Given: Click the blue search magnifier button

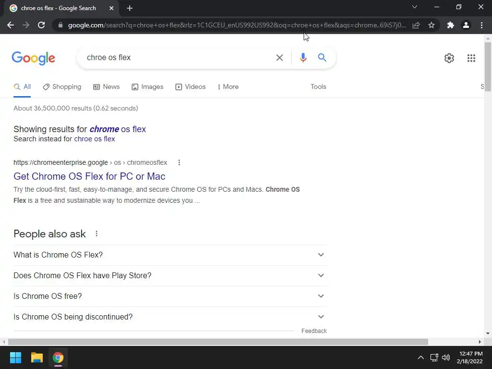Looking at the screenshot, I should (322, 58).
